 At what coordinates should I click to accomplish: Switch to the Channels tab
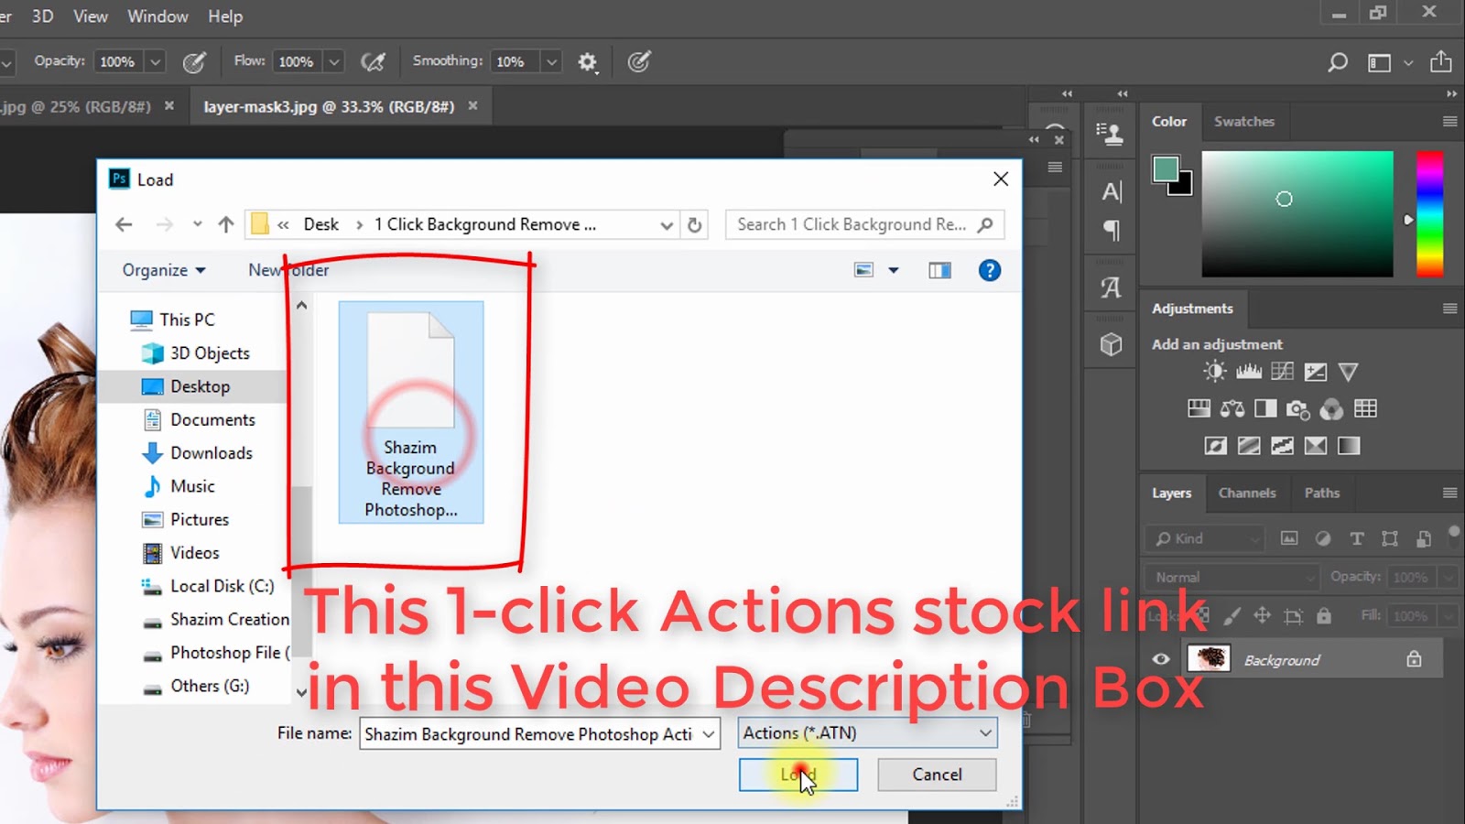pyautogui.click(x=1246, y=493)
